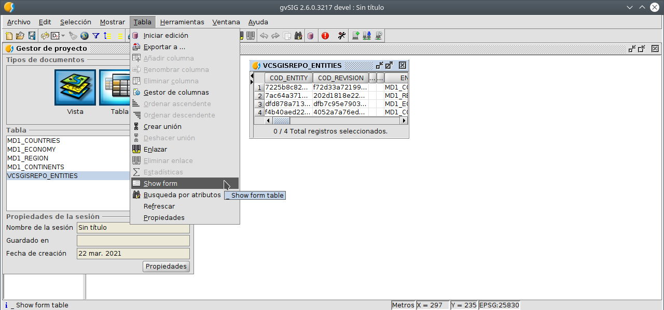Click the blue funnel filter icon
Viewport: 664px width, 310px height.
96,36
